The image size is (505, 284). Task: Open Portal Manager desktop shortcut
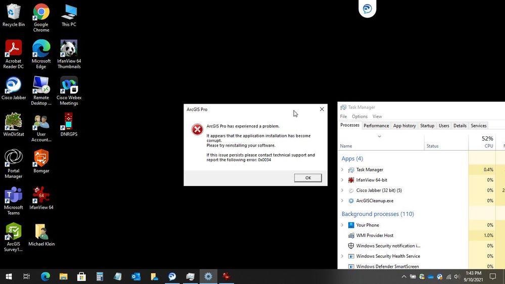coord(14,164)
